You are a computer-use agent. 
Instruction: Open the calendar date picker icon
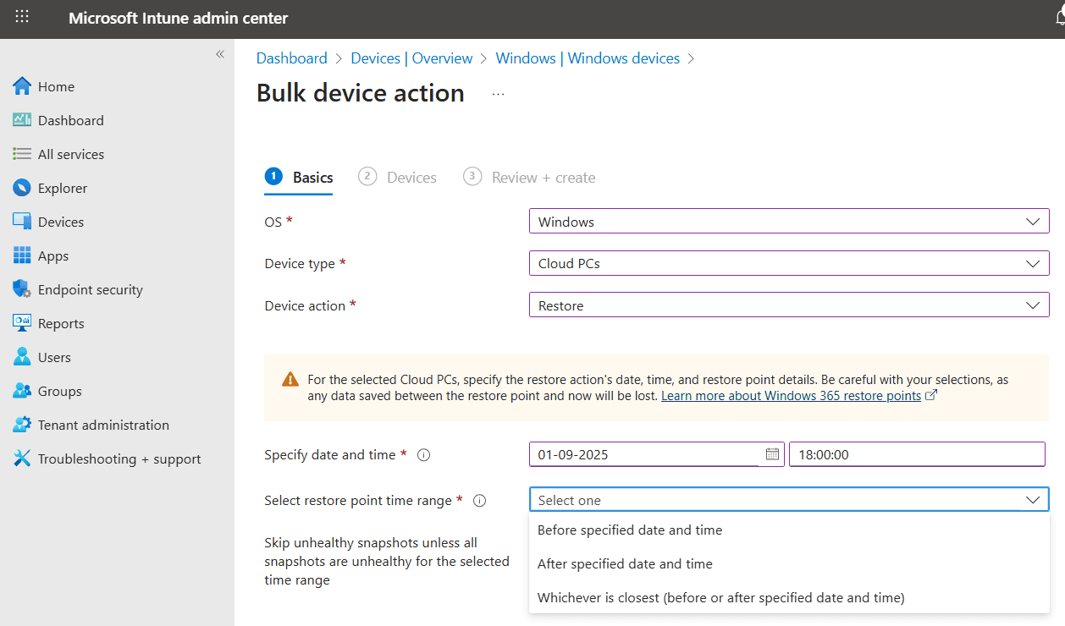click(772, 454)
